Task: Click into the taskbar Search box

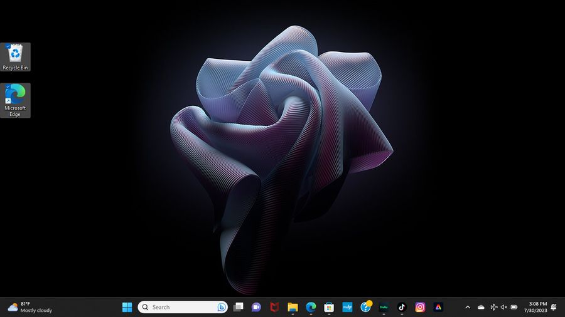Action: pos(183,308)
